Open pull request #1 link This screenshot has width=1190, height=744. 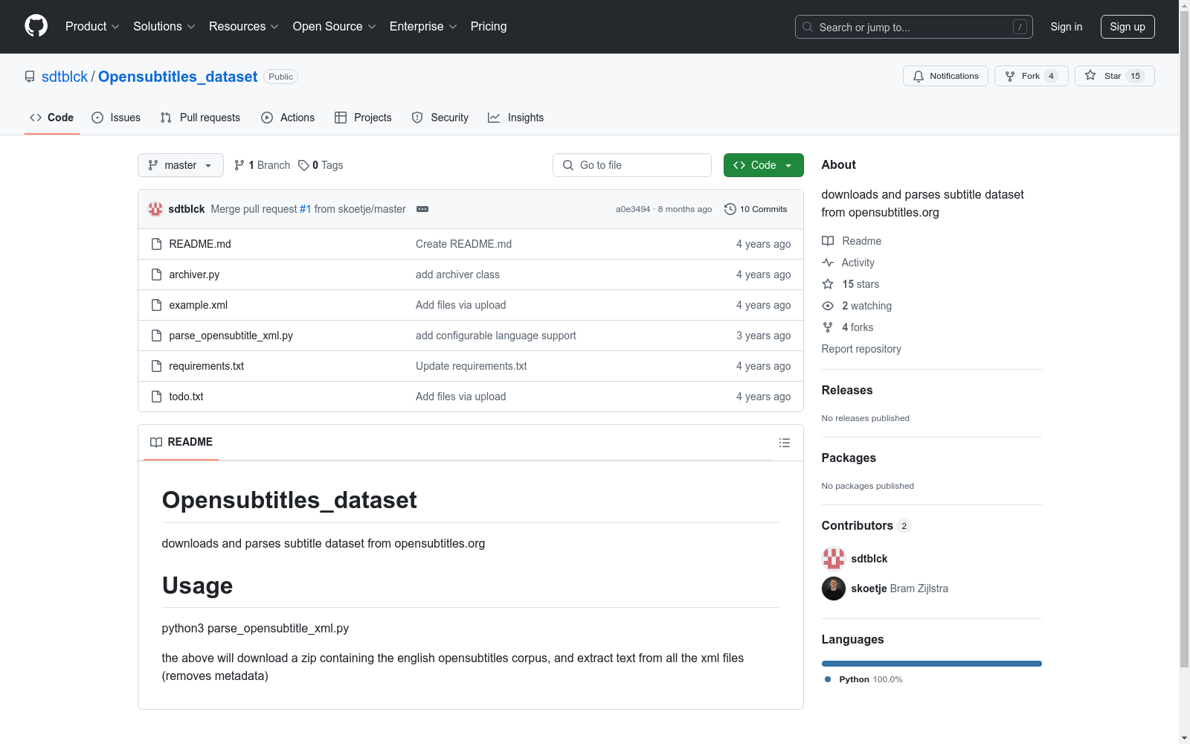pos(306,209)
